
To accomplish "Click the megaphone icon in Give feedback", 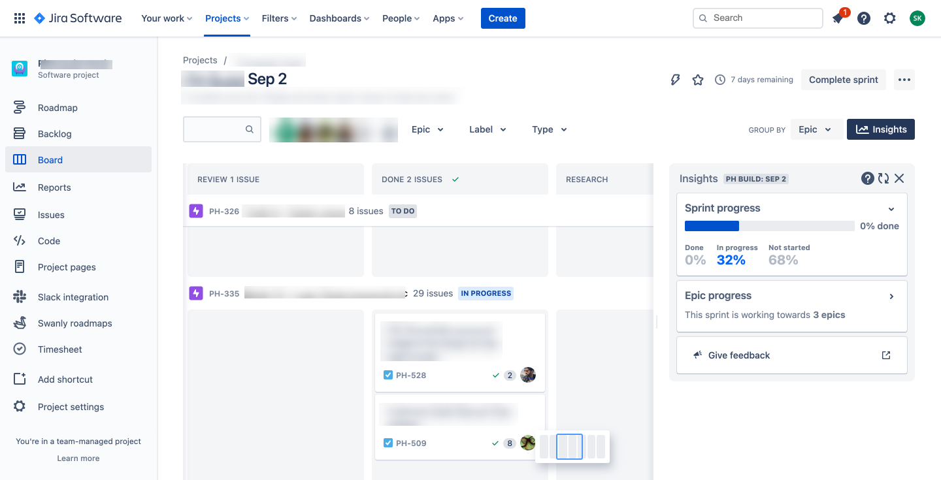I will [x=697, y=355].
